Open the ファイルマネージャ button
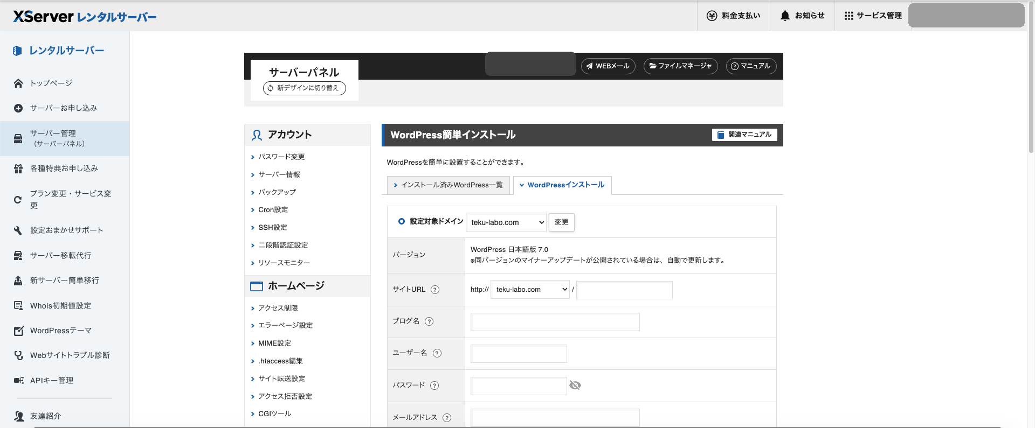 pos(681,66)
